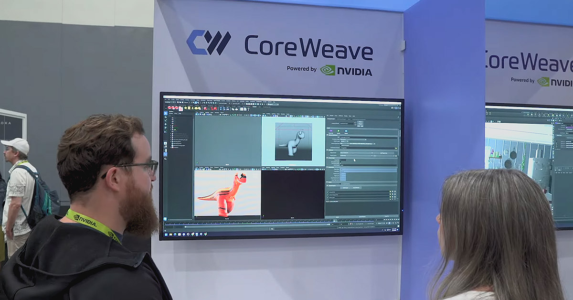Click the green play arrow icon in right panel
Screen dimensions: 573x300
click(339, 130)
